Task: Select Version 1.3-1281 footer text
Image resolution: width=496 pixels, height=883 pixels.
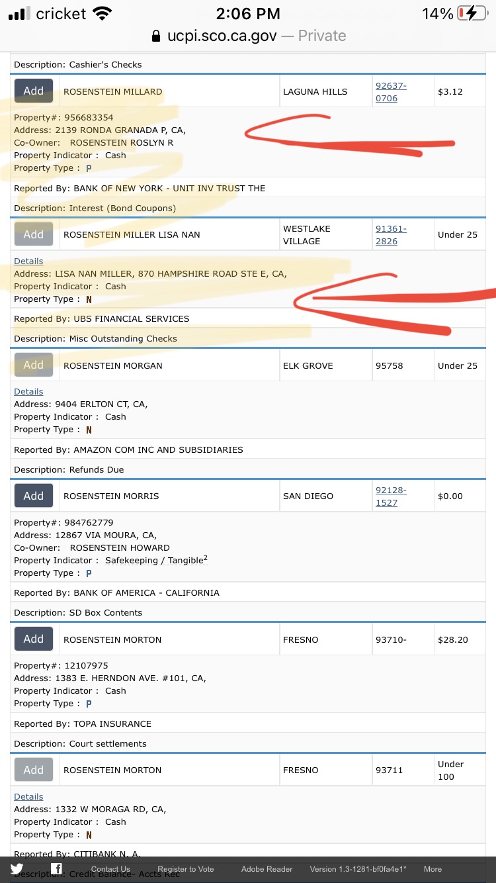Action: (358, 869)
